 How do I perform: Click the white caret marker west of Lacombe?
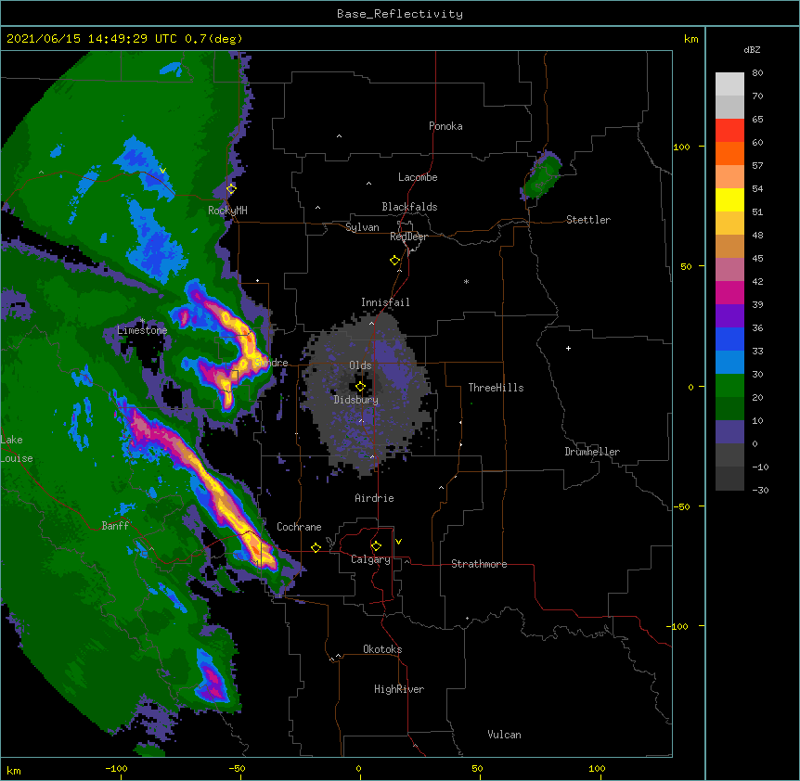point(368,183)
